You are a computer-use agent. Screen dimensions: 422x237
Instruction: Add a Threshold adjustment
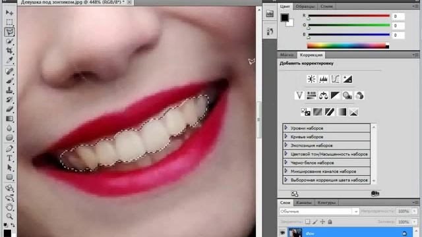coord(330,112)
